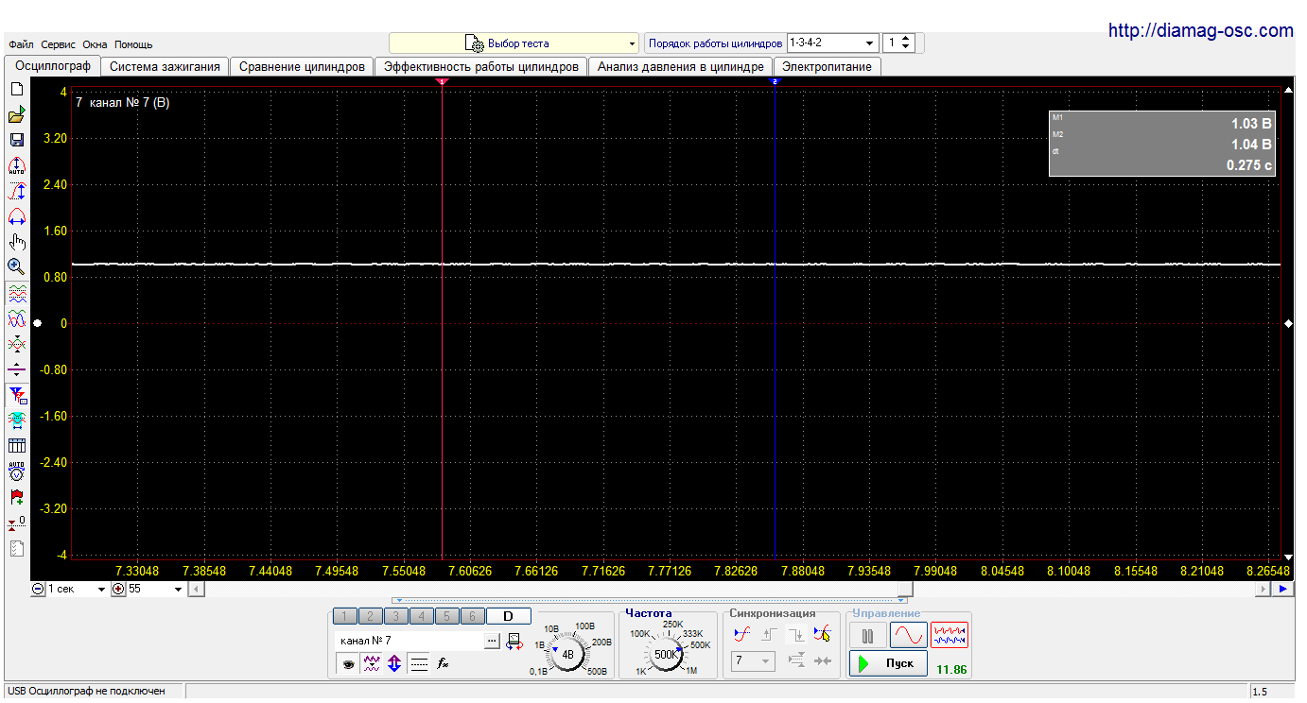This screenshot has width=1307, height=703.
Task: Click the plus zoom-in icon near 55
Action: 118,589
